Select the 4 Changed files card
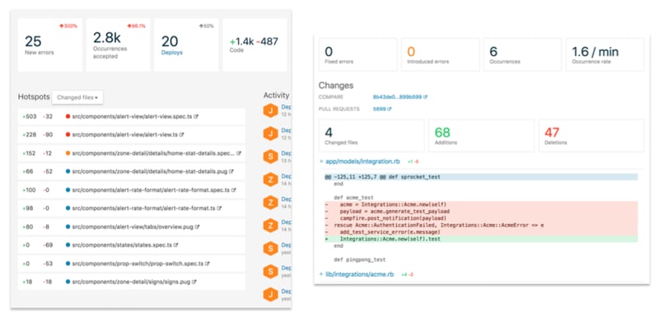659x326 pixels. tap(372, 136)
